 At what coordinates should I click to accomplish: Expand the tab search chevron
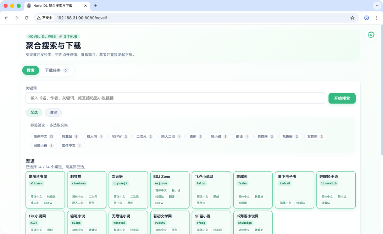click(376, 6)
